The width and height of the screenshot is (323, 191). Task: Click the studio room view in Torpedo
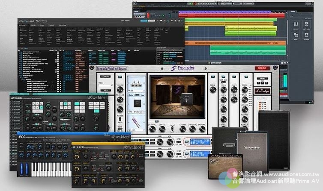point(178,97)
